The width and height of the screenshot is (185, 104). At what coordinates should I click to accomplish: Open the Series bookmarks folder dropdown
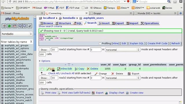(x=7, y=8)
